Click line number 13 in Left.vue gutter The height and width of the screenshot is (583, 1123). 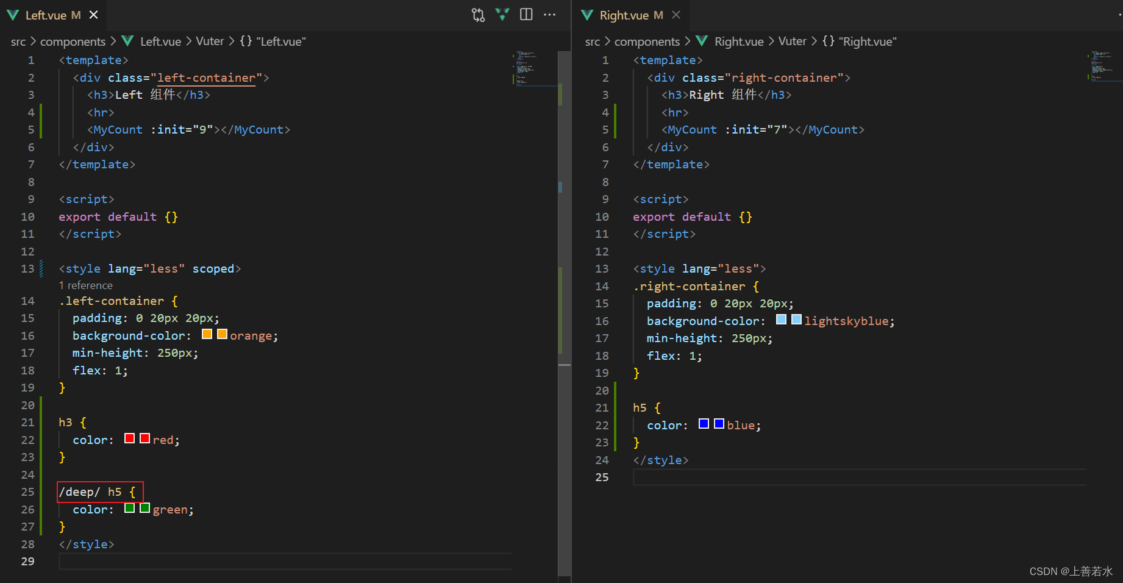[x=28, y=268]
